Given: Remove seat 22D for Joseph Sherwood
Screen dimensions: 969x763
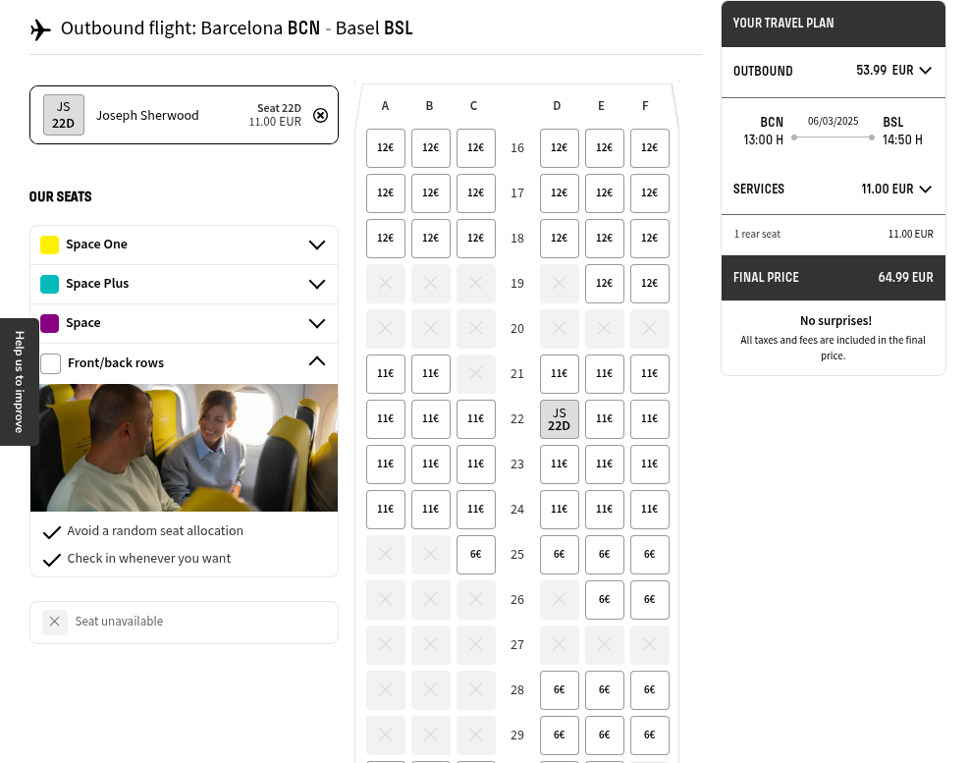Looking at the screenshot, I should [320, 116].
